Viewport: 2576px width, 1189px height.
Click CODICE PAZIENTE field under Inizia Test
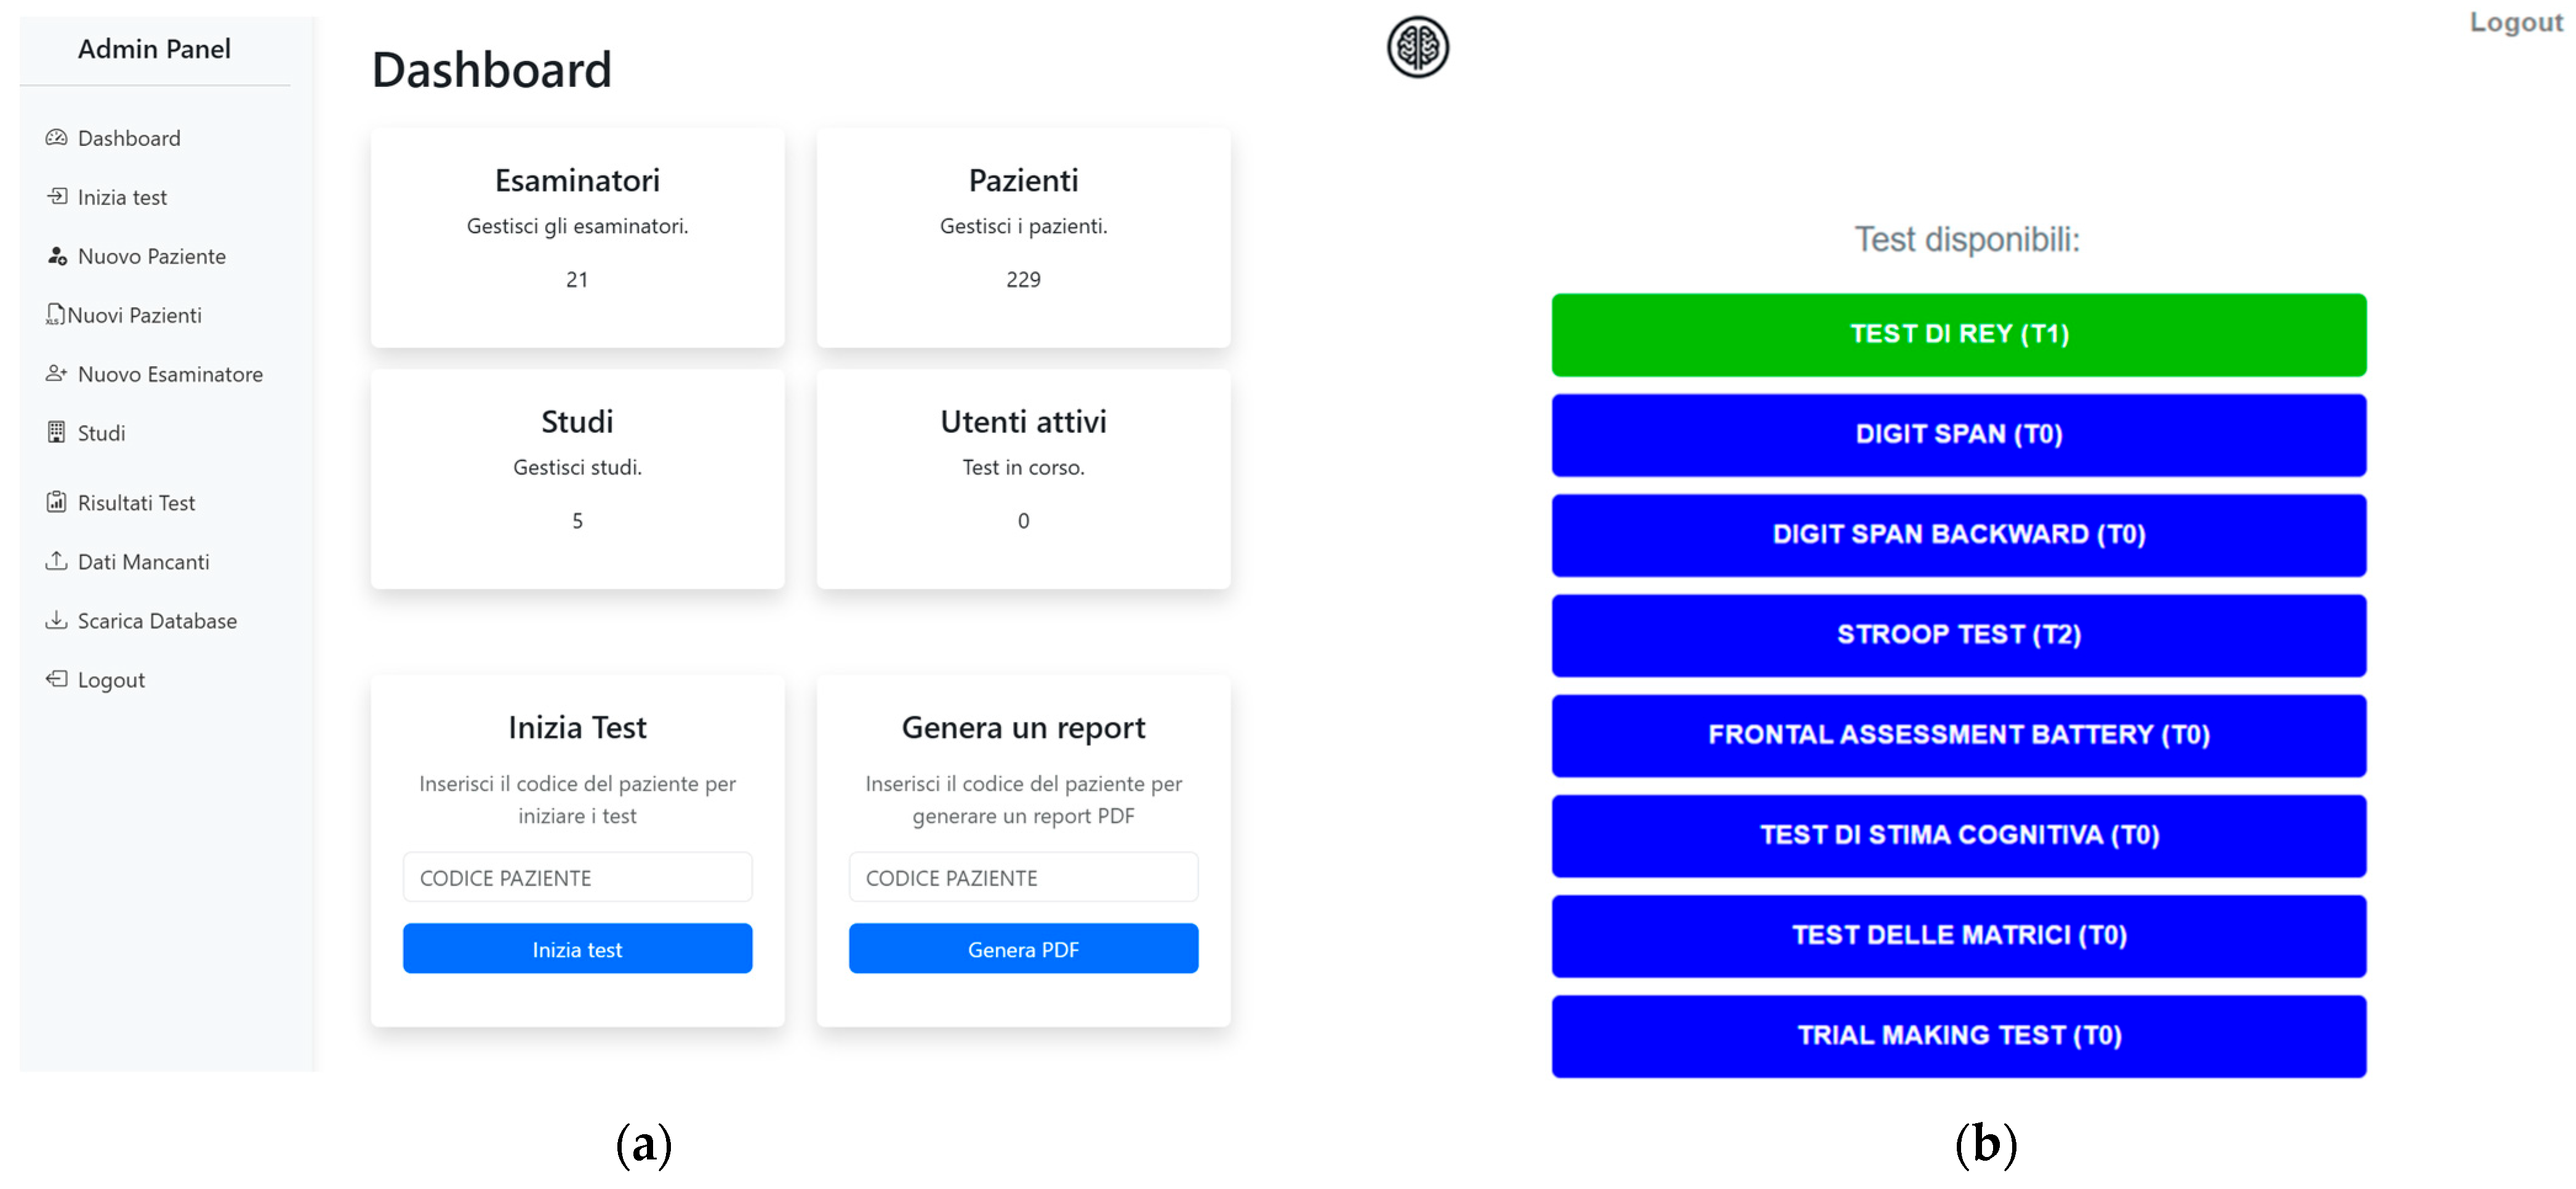(x=577, y=877)
